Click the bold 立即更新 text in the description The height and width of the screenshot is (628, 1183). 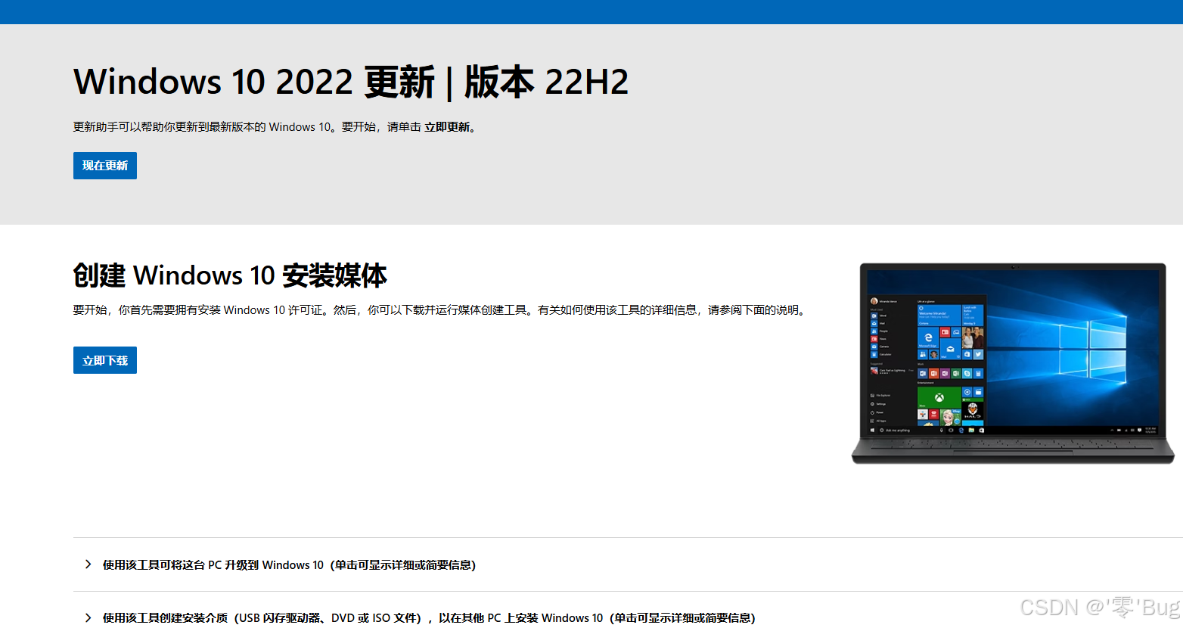(447, 127)
